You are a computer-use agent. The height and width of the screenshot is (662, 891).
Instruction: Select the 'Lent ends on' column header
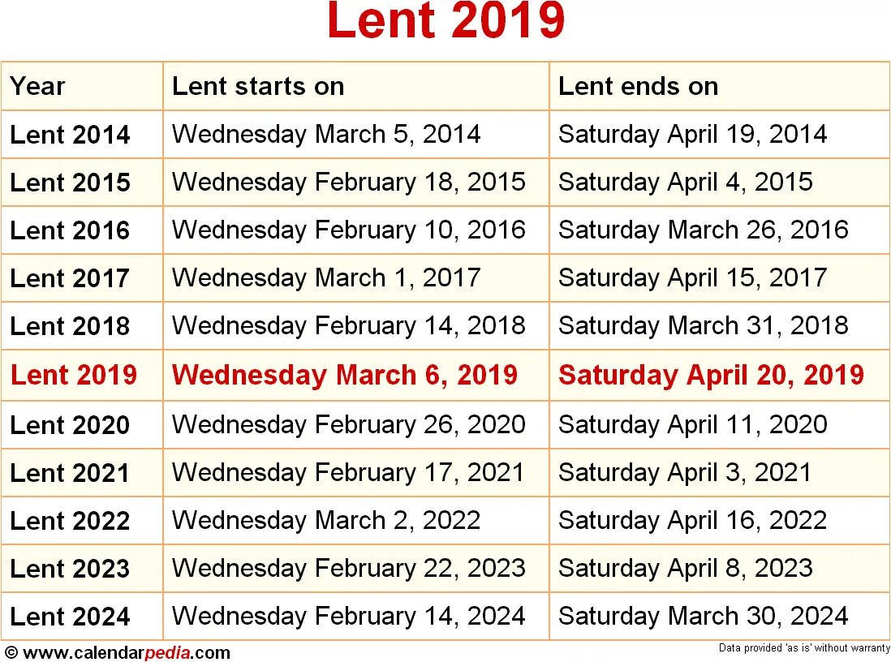pos(638,86)
